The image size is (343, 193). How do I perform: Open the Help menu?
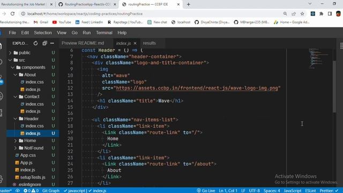pyautogui.click(x=122, y=33)
